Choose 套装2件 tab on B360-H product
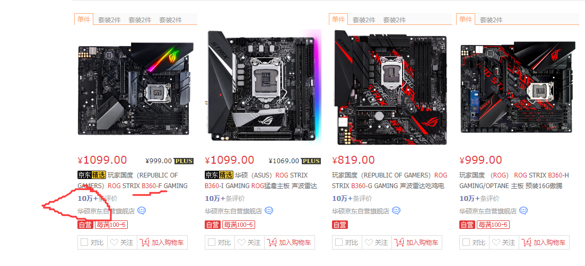Screen dimensions: 585x266 point(491,20)
